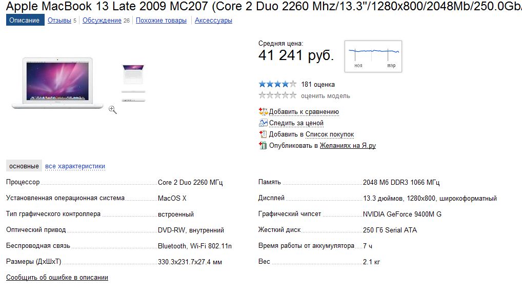Report error via Сообщить об ошибке link

tap(57, 278)
